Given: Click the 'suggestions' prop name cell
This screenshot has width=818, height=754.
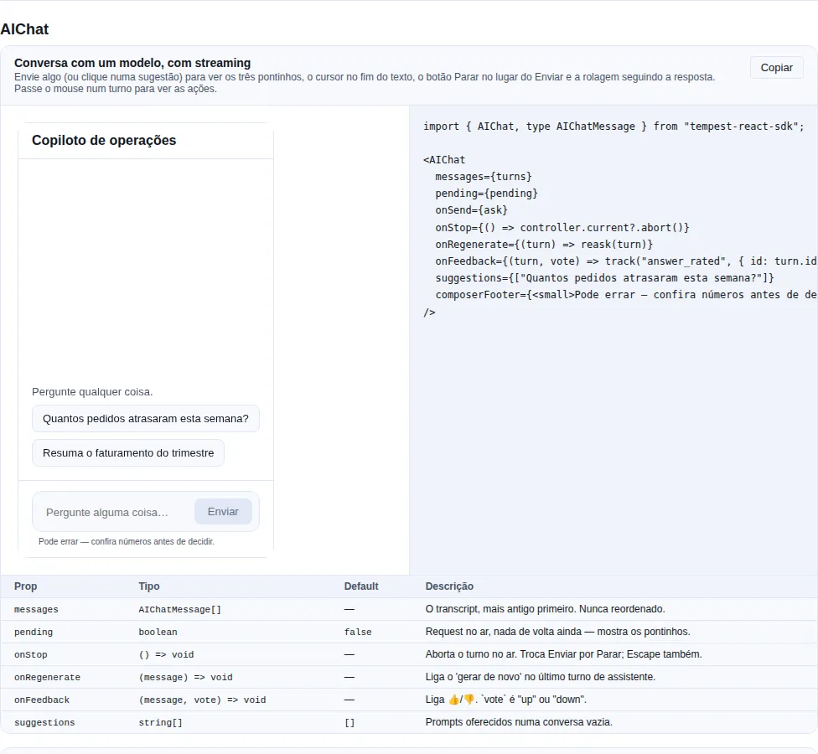Looking at the screenshot, I should point(44,723).
